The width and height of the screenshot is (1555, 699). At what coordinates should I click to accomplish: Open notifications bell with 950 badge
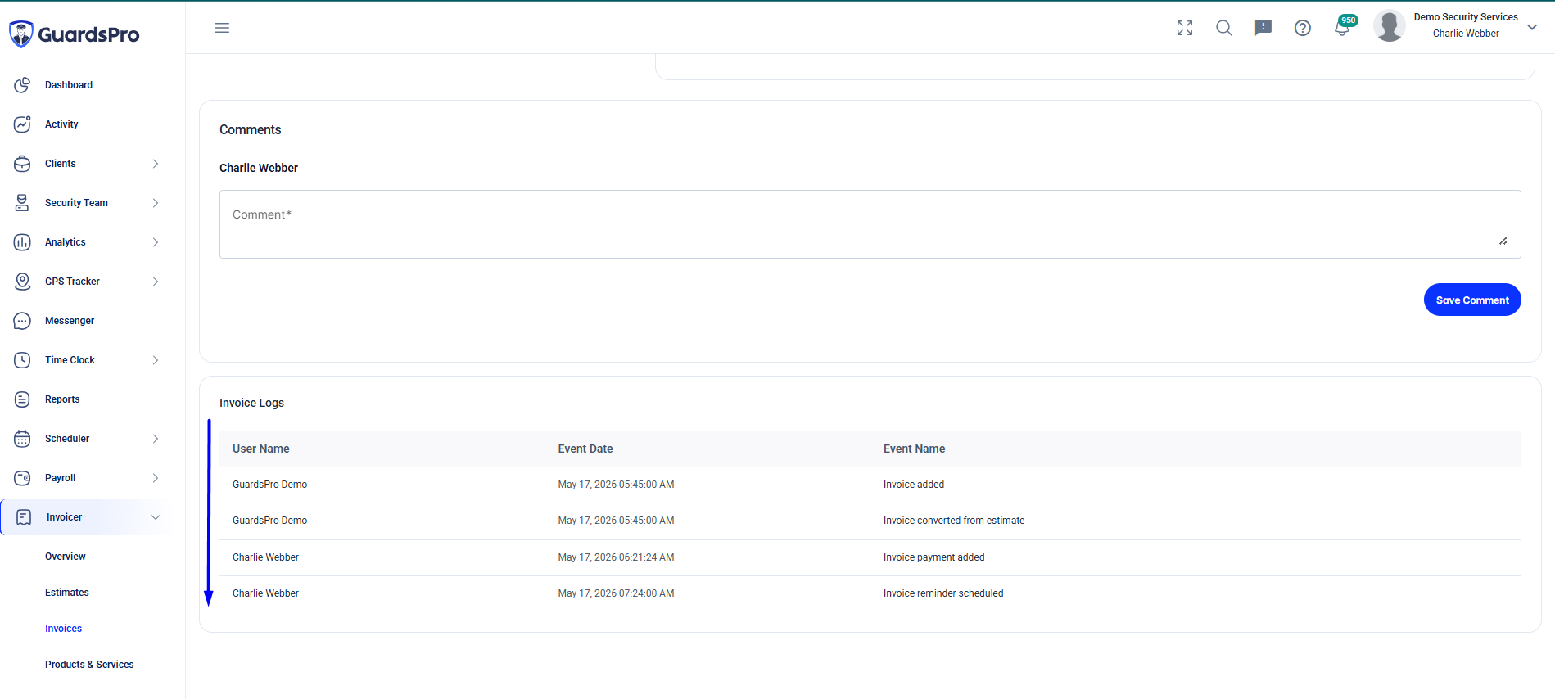(x=1344, y=26)
